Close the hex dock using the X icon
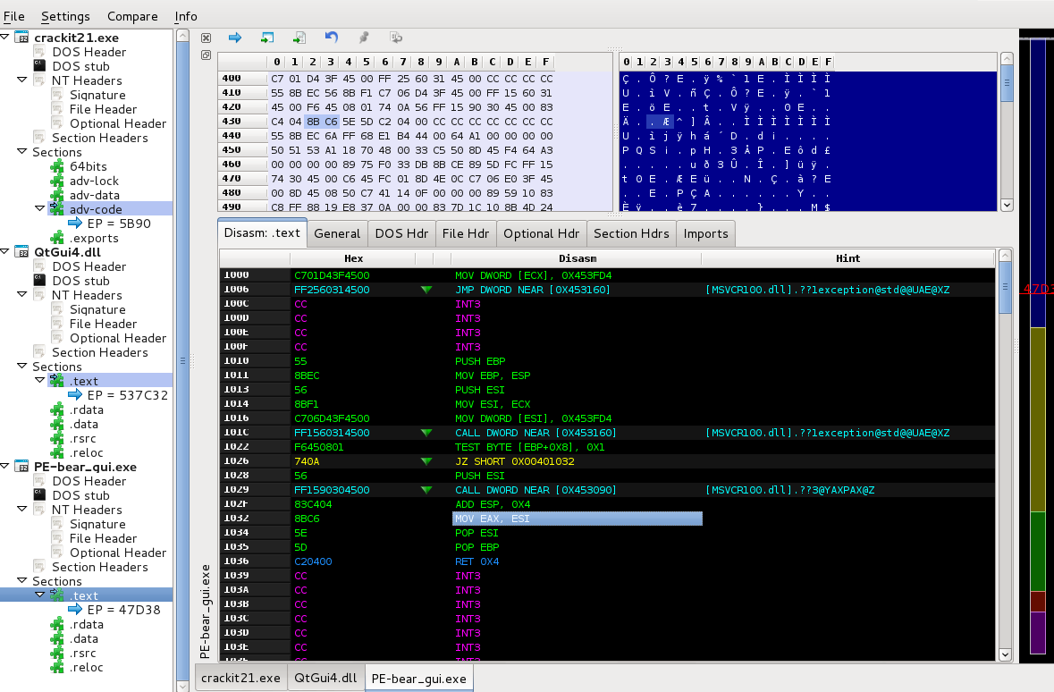 coord(206,38)
